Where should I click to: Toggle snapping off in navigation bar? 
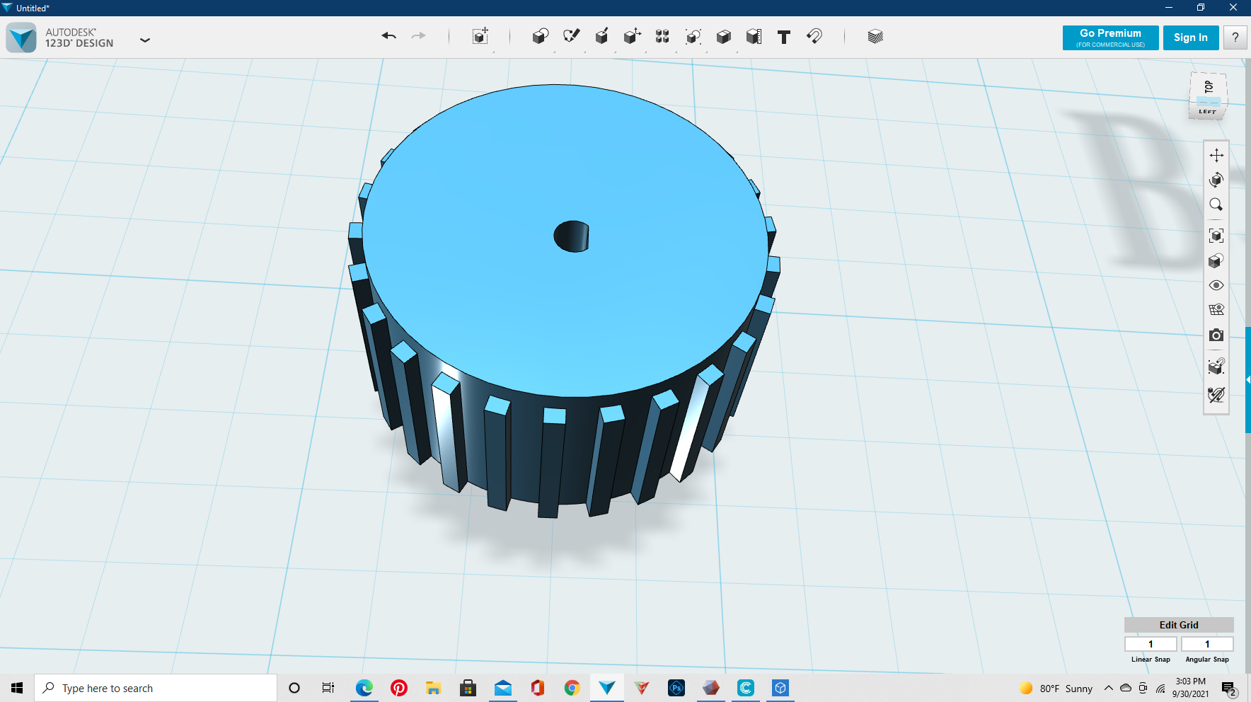(1216, 395)
